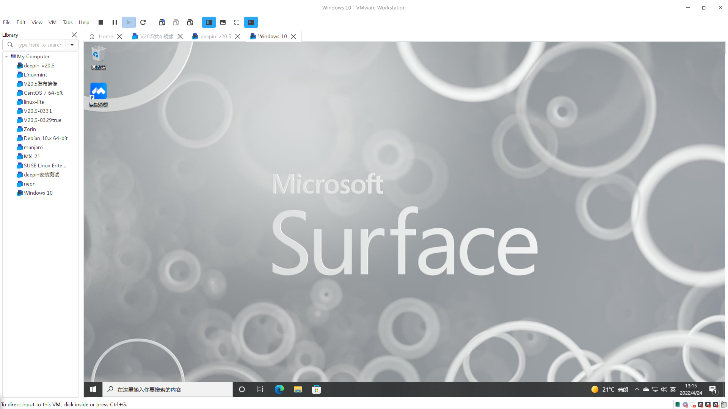
Task: Click the Restart VM icon
Action: tap(143, 22)
